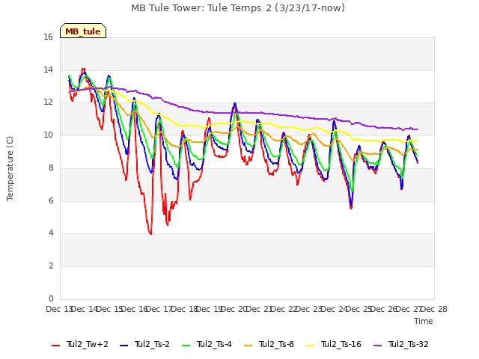Toggle Tul2_Ts-2 legend entry

click(x=144, y=345)
